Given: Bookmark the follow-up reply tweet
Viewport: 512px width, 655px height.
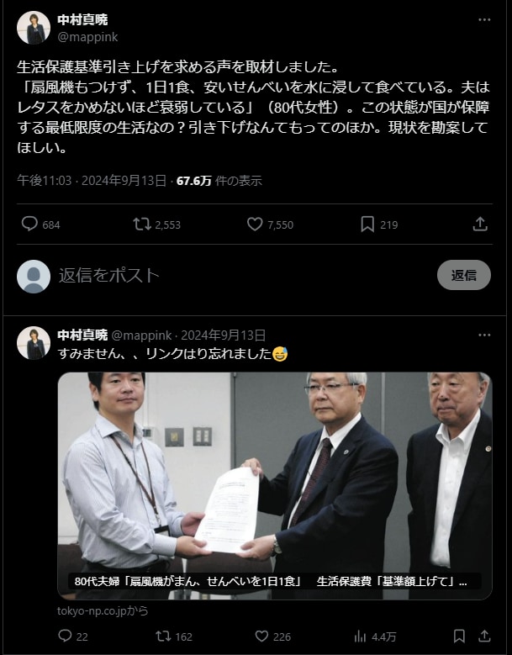Looking at the screenshot, I should tap(459, 636).
